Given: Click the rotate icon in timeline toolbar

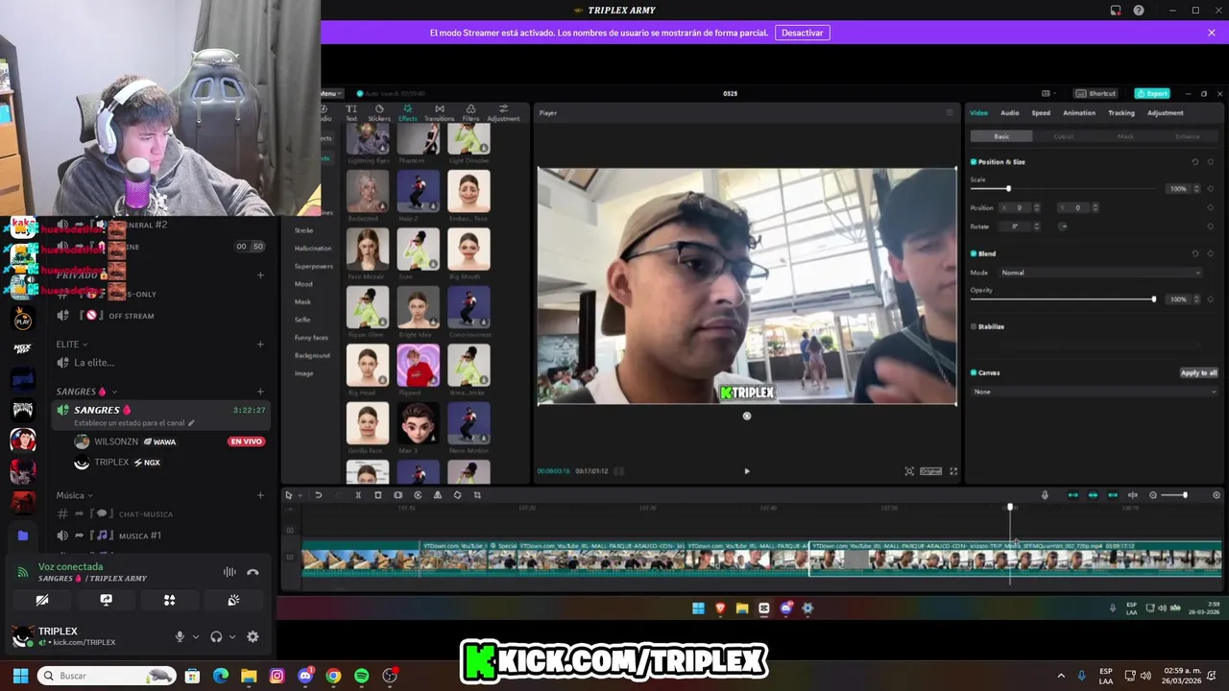Looking at the screenshot, I should pos(457,495).
